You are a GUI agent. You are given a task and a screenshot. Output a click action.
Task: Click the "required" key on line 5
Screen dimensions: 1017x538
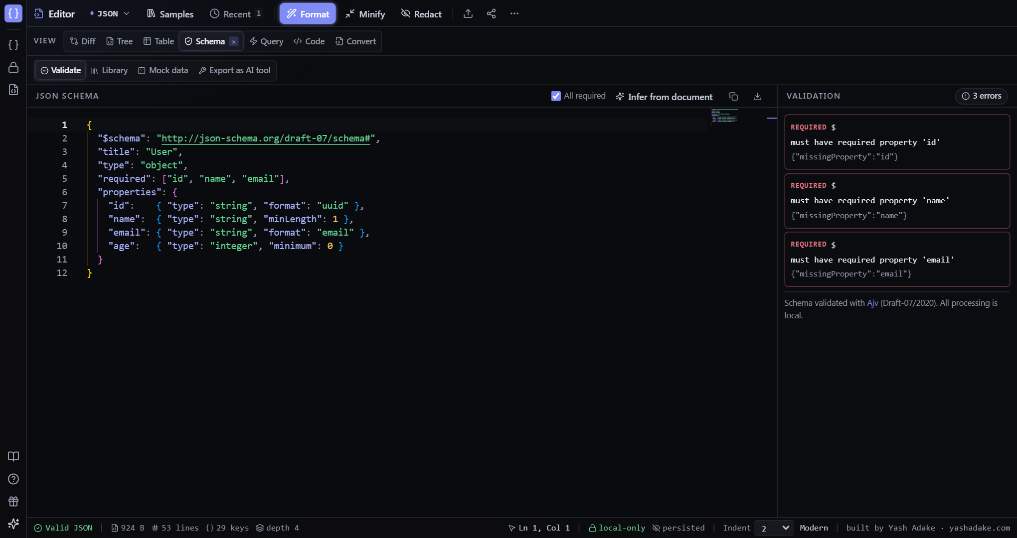pos(124,179)
